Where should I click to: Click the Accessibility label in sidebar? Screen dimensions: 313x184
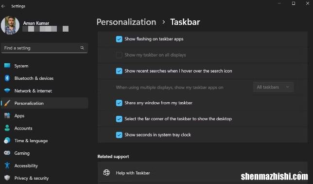pyautogui.click(x=26, y=166)
